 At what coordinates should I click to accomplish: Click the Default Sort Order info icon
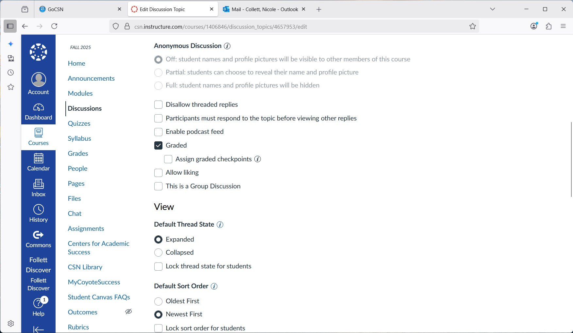click(214, 286)
